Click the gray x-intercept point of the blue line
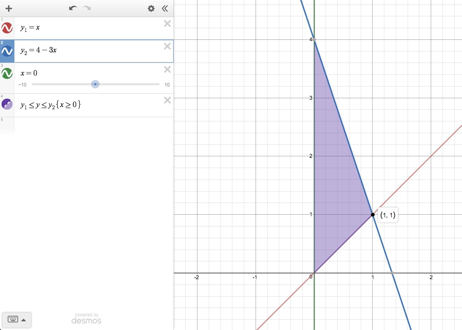Image resolution: width=462 pixels, height=330 pixels. pos(392,273)
